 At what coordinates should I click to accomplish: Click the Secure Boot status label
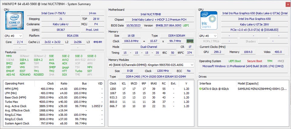pos(255,61)
